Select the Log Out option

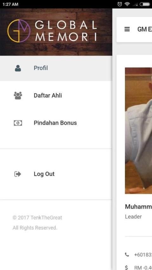(56, 174)
